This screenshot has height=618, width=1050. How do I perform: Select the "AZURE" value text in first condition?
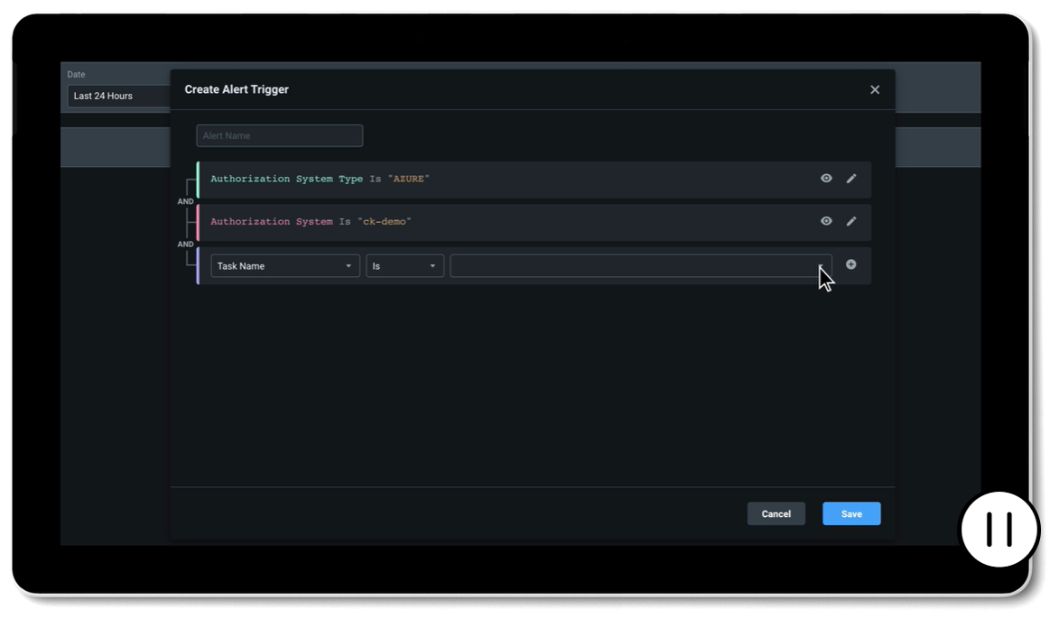pos(408,180)
